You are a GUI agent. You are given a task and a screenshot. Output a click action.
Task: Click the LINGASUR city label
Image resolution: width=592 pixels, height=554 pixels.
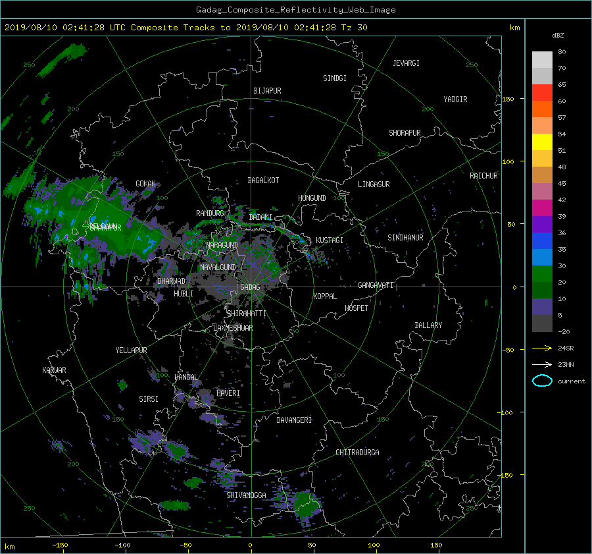(374, 184)
